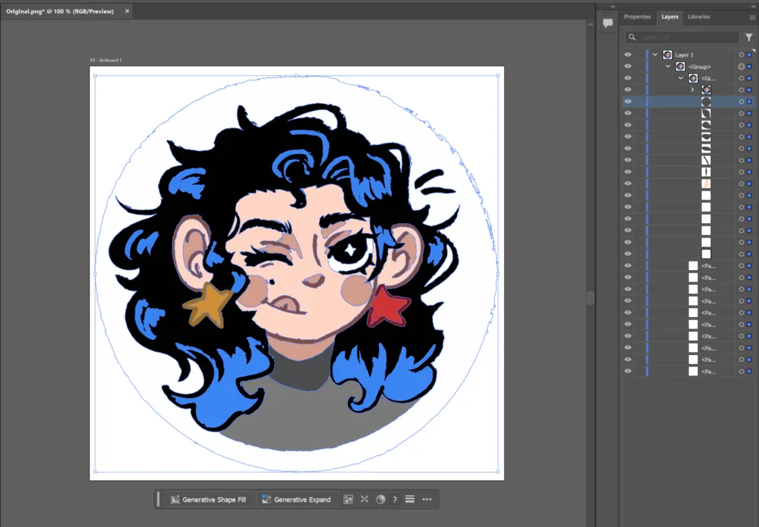Click the bottom-center bounding box handle
Image resolution: width=759 pixels, height=527 pixels.
pos(296,472)
